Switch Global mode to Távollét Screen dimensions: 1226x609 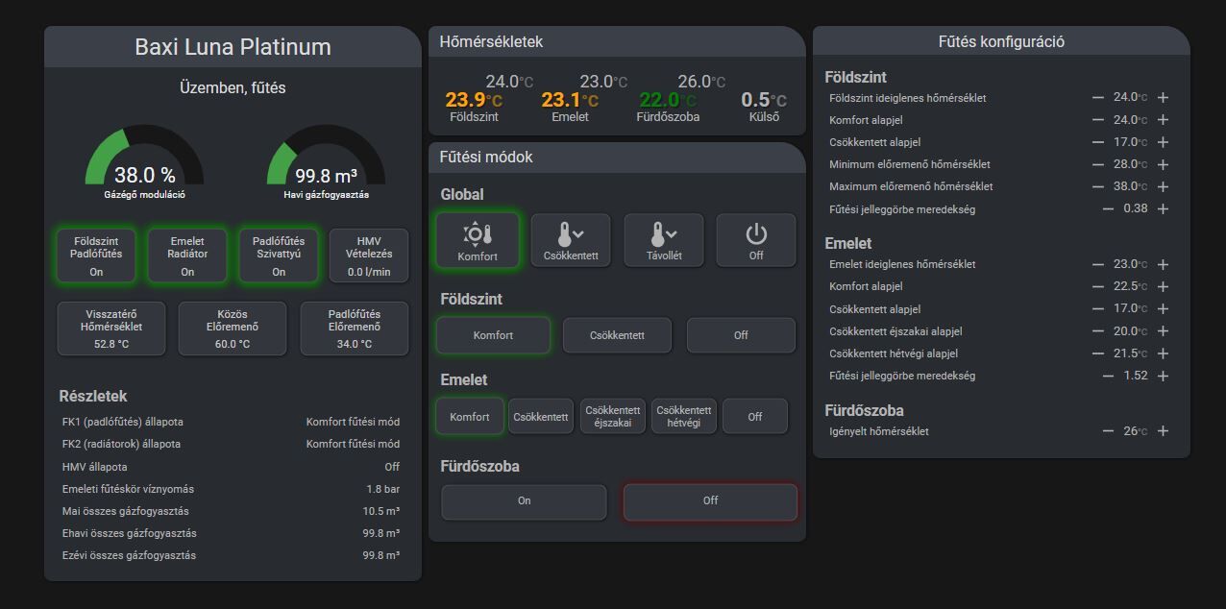664,240
